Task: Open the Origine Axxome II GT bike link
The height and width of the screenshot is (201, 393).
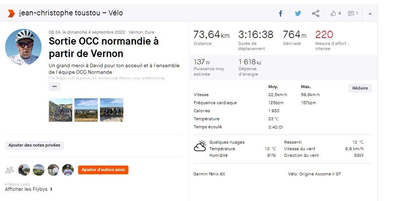Action: (320, 174)
